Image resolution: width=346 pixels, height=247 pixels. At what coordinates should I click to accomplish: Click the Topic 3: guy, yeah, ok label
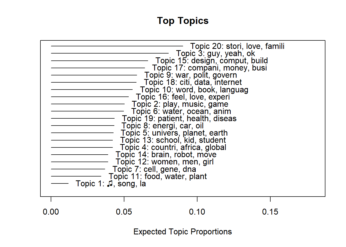(x=215, y=54)
